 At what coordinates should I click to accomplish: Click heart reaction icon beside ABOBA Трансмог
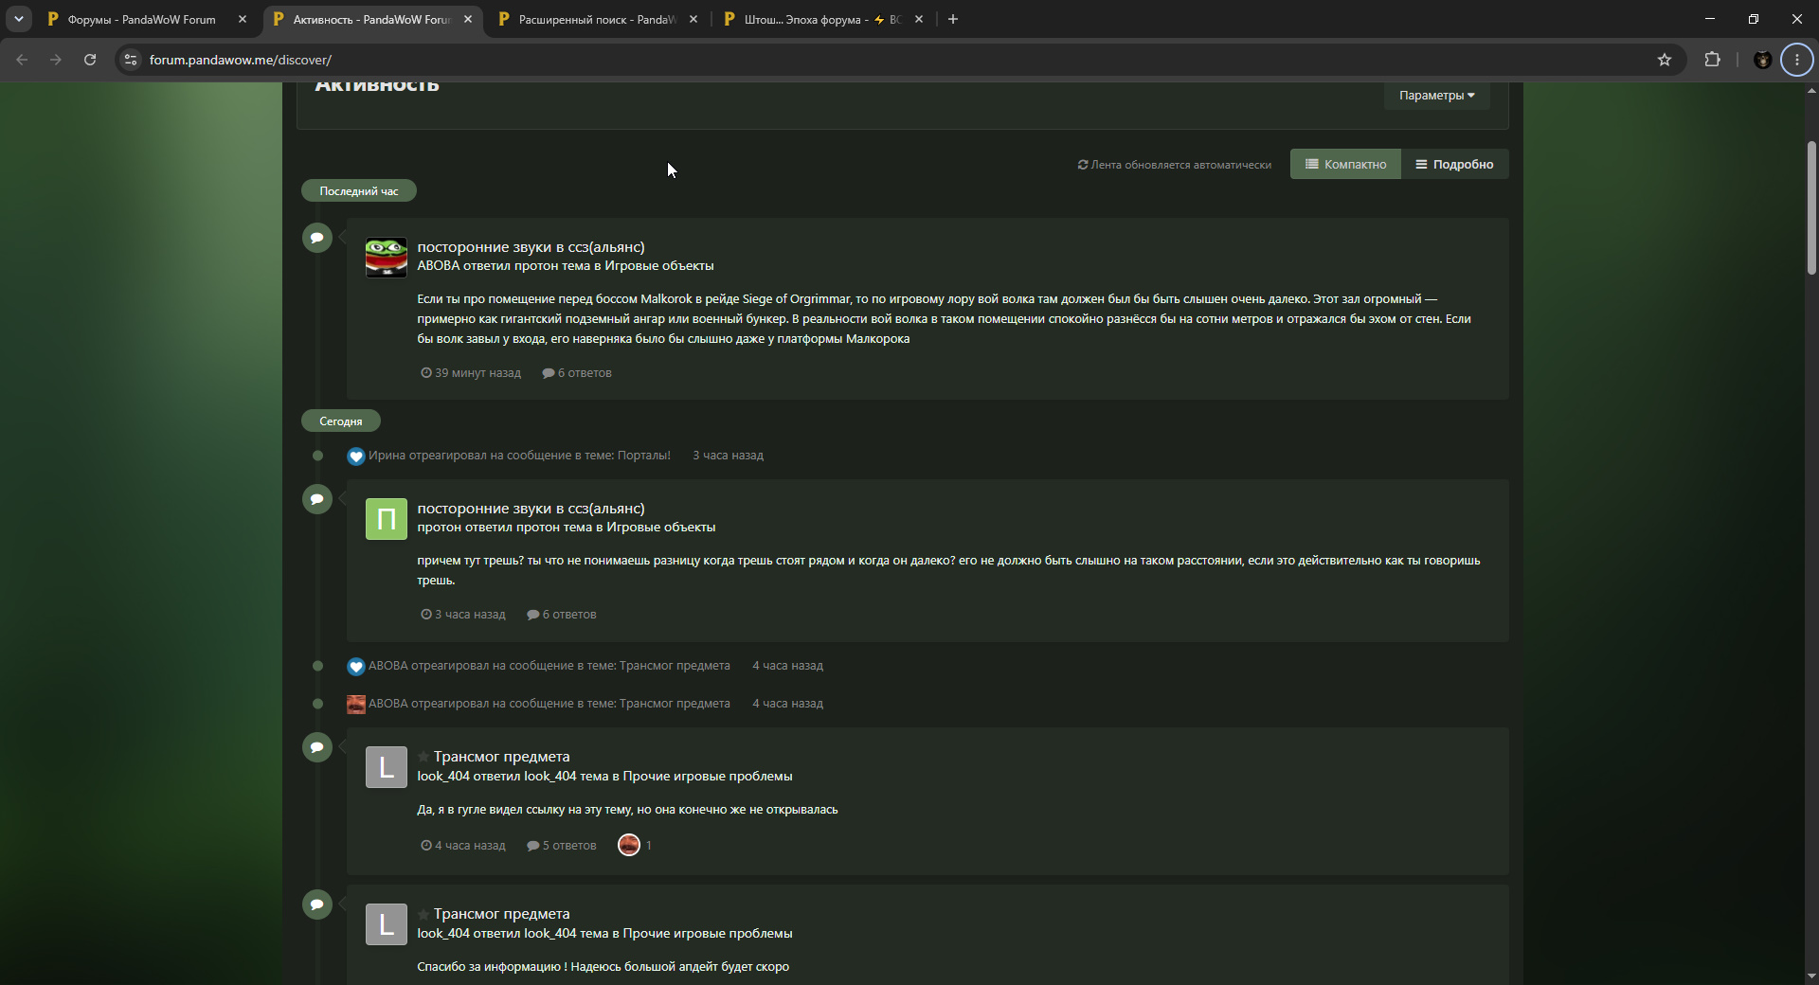pos(356,667)
